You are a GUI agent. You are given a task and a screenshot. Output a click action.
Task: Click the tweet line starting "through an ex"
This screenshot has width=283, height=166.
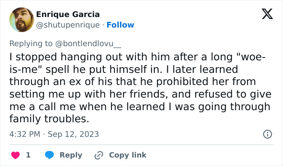(x=133, y=81)
